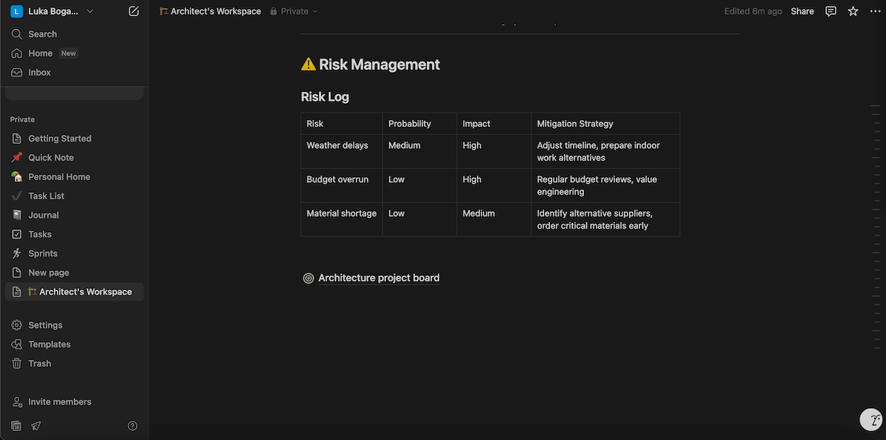Open the Private visibility dropdown in the header
886x440 pixels.
294,10
